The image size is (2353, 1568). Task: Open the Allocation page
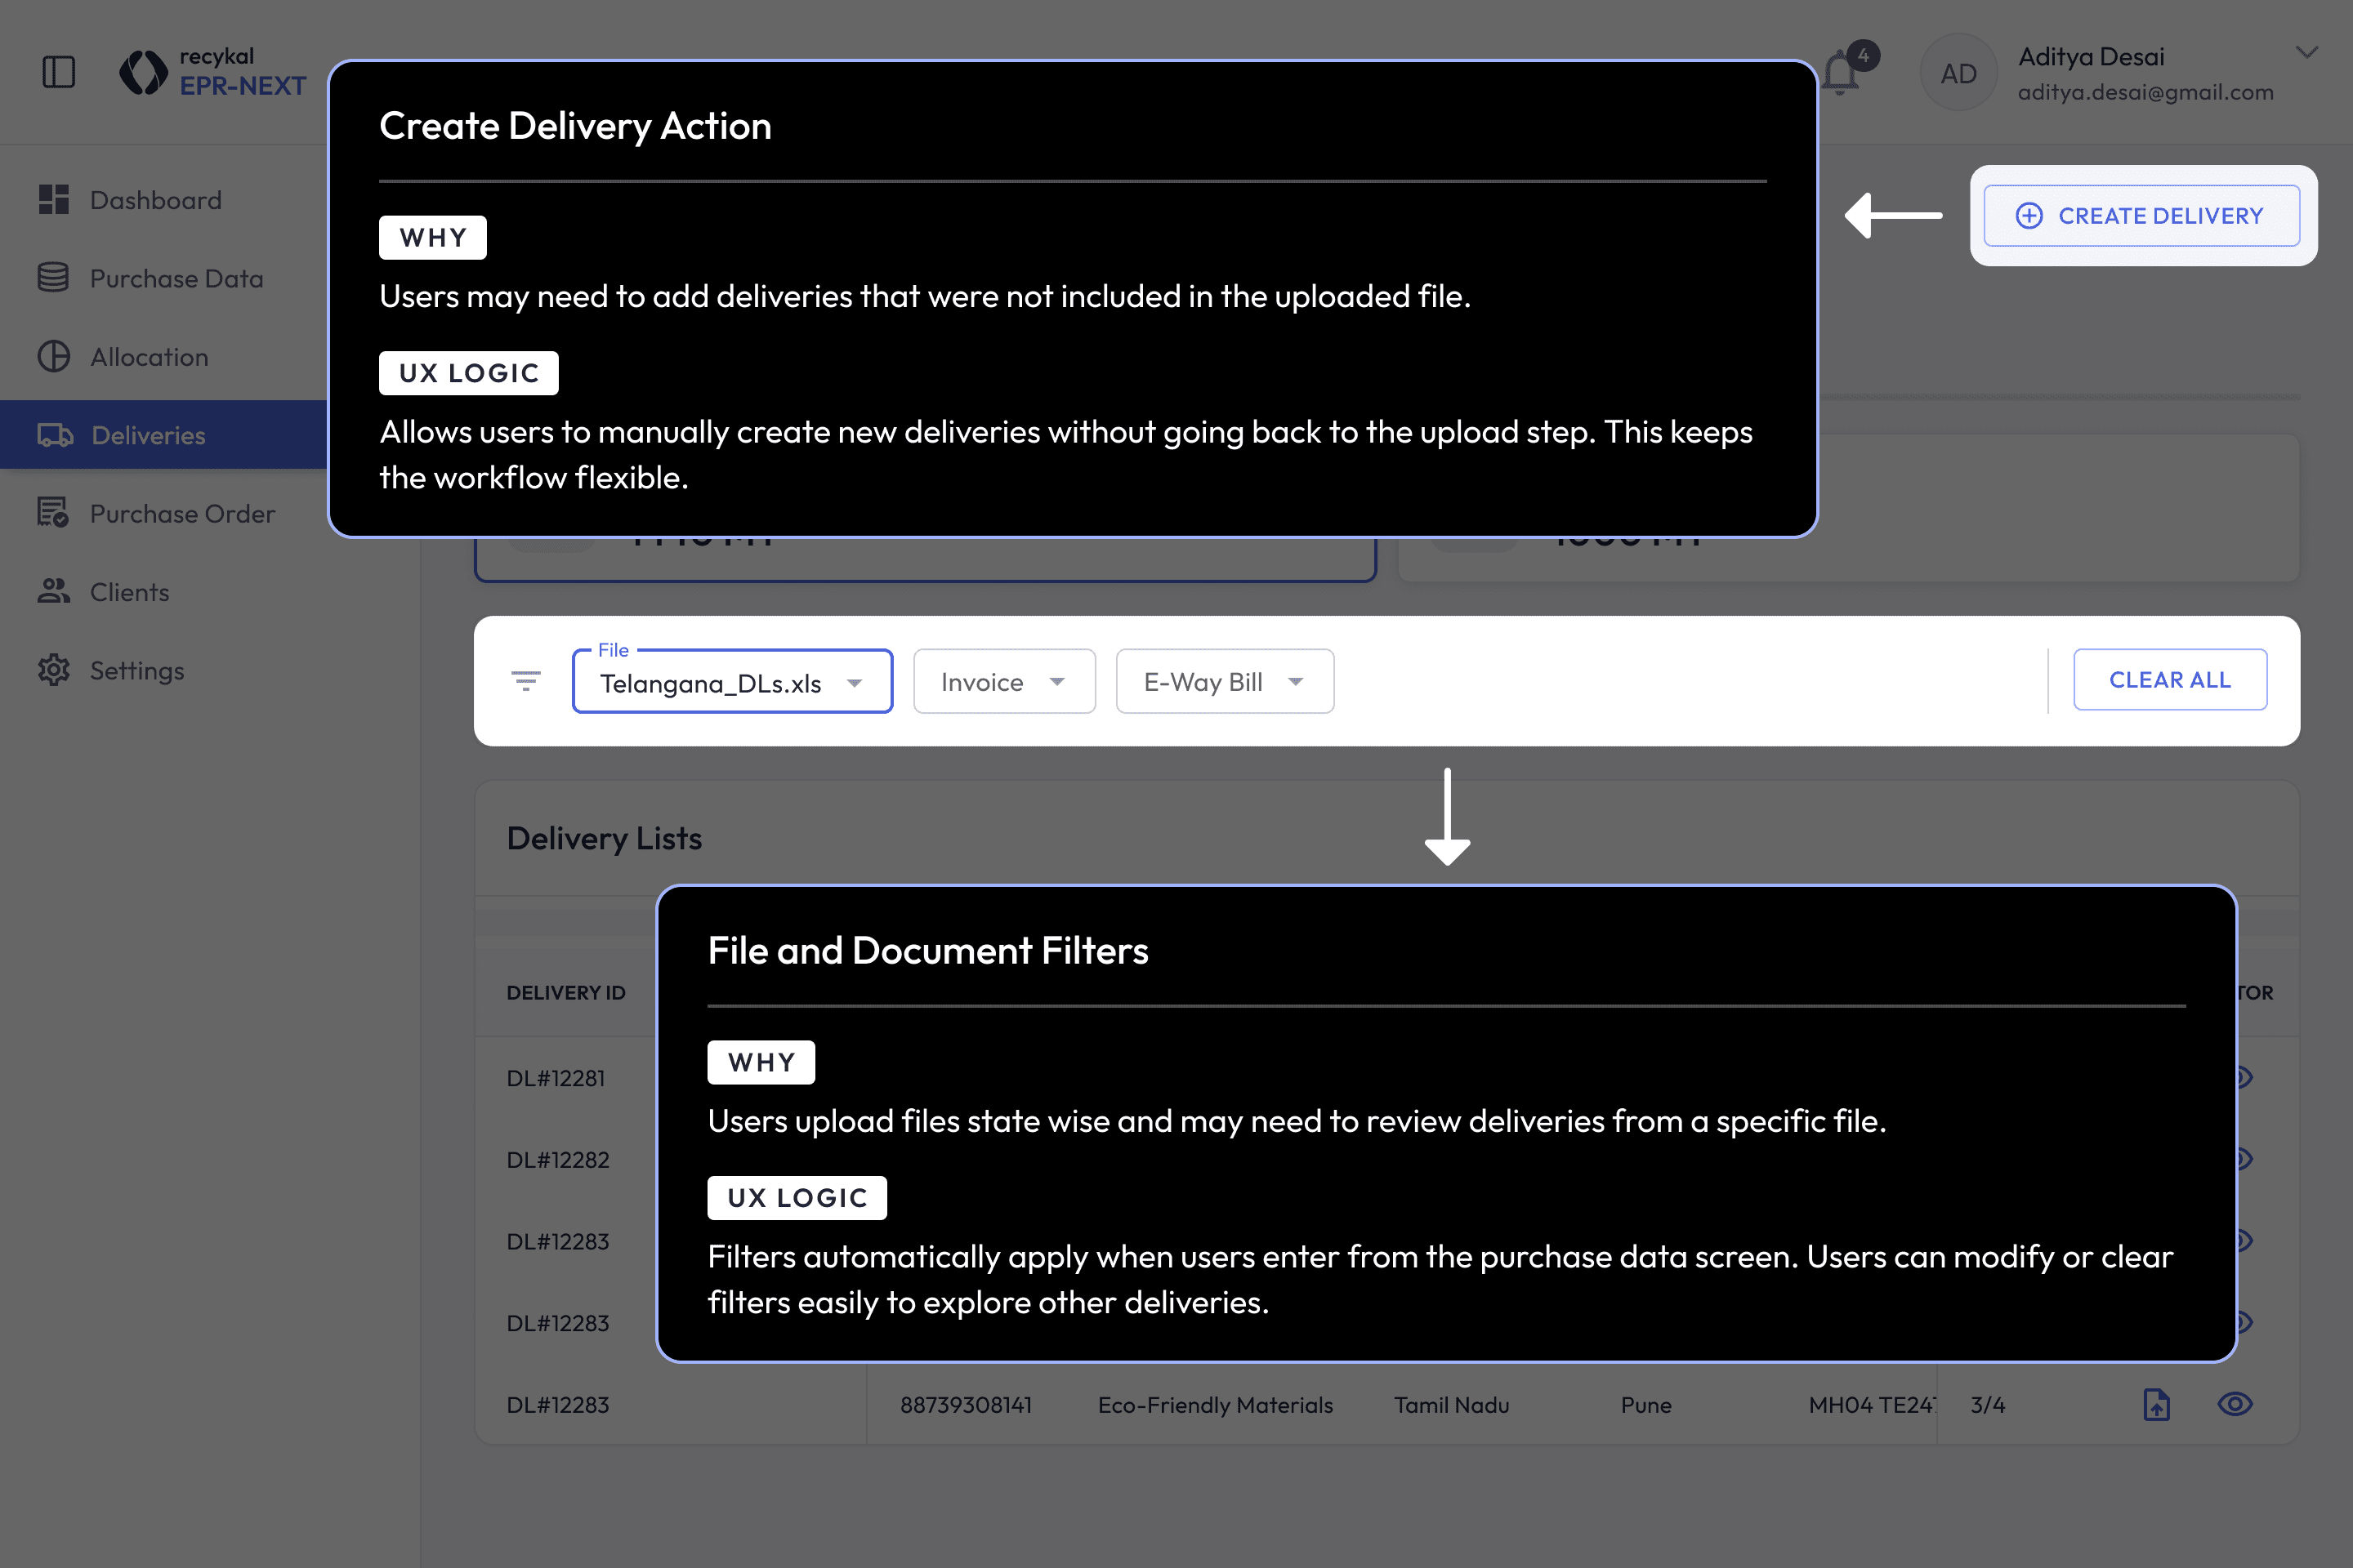coord(149,357)
